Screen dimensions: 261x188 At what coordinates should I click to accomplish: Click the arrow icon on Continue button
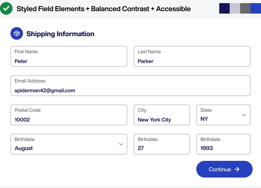(x=237, y=169)
